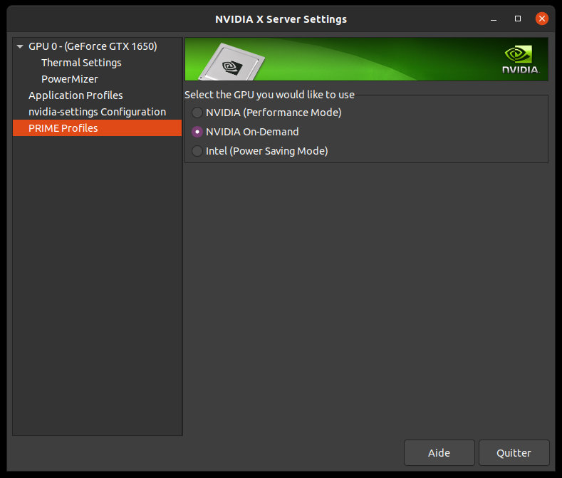562x478 pixels.
Task: Click empty sidebar area below PRIME Profiles
Action: point(97,285)
